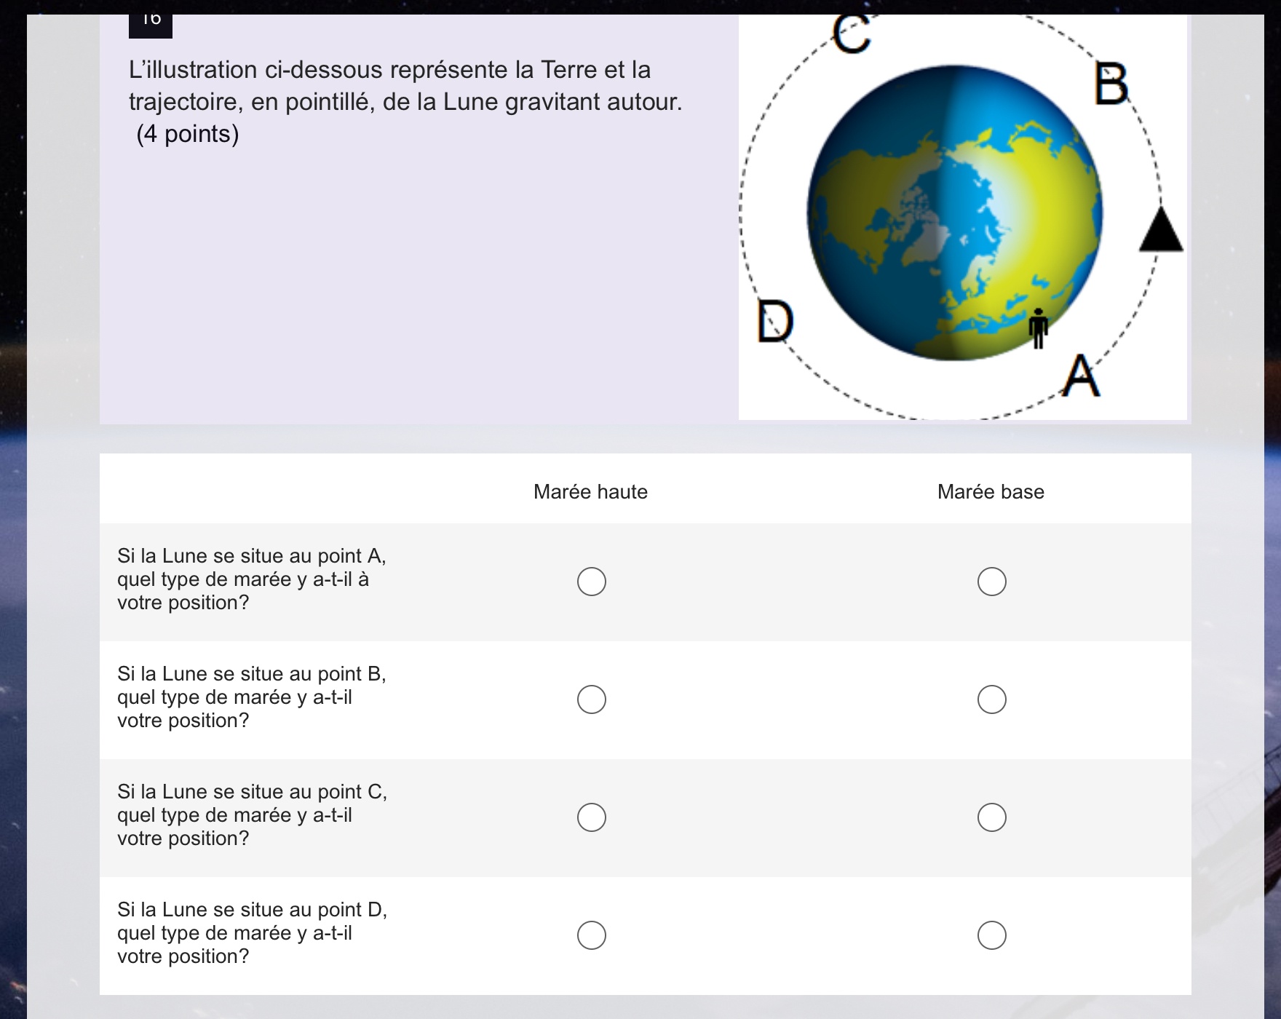Click the letter B in the diagram
Screen dimensions: 1281x1019
[x=1111, y=84]
